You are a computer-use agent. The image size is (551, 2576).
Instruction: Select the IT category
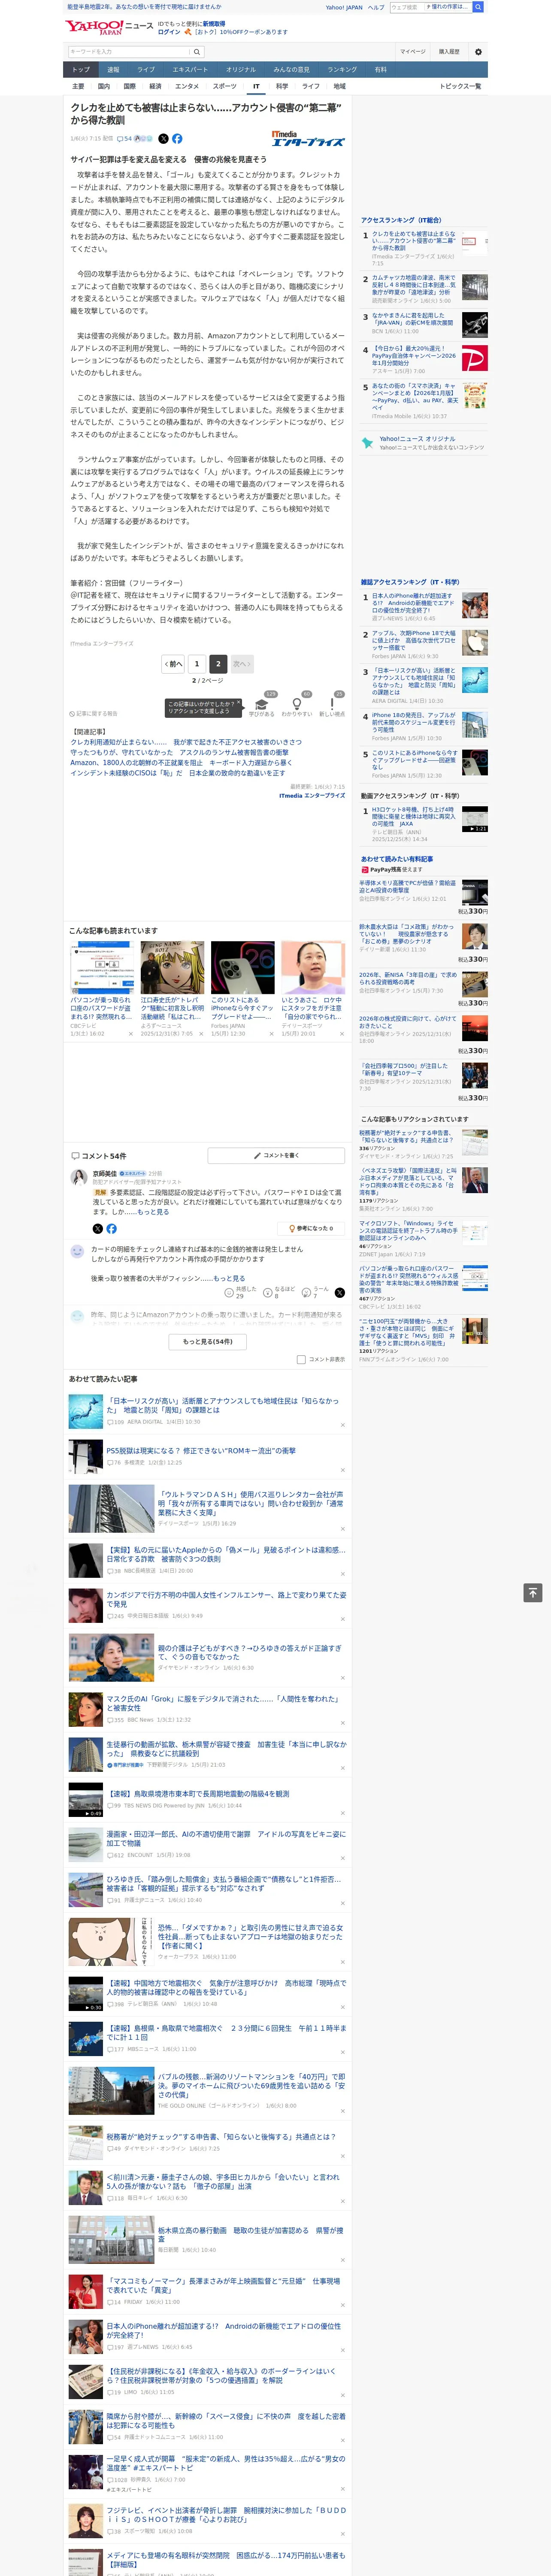point(256,86)
